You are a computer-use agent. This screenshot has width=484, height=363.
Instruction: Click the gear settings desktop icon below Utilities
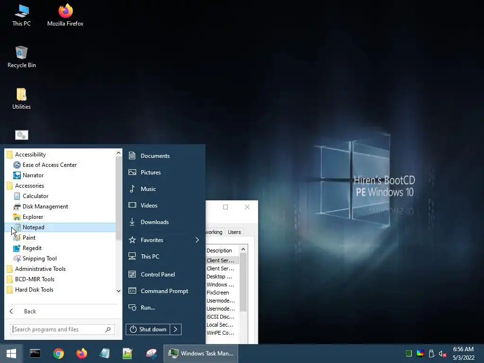click(x=22, y=135)
